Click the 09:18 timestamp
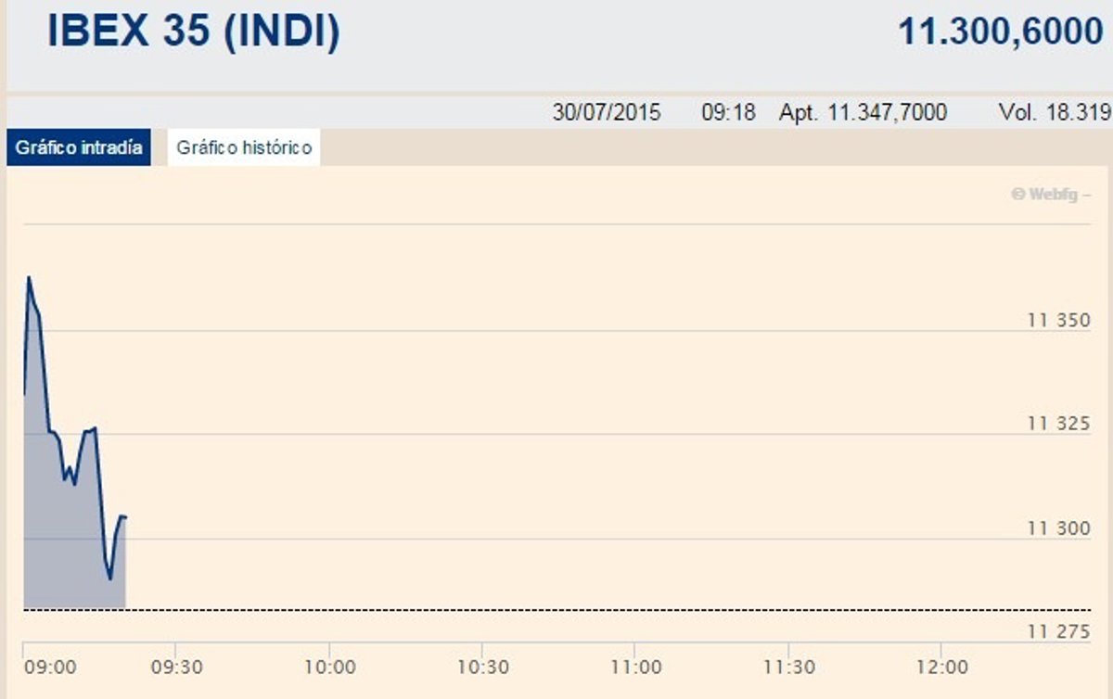1113x699 pixels. click(x=728, y=113)
